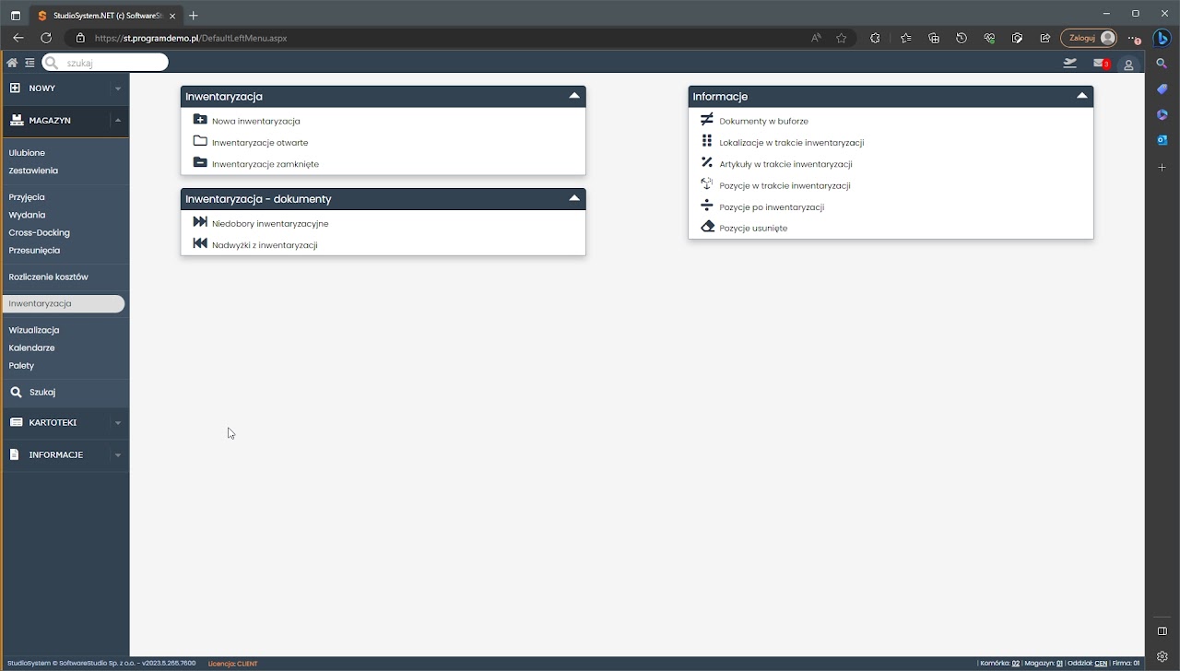Click the magnifier icon in search box
This screenshot has height=671, width=1180.
point(52,63)
